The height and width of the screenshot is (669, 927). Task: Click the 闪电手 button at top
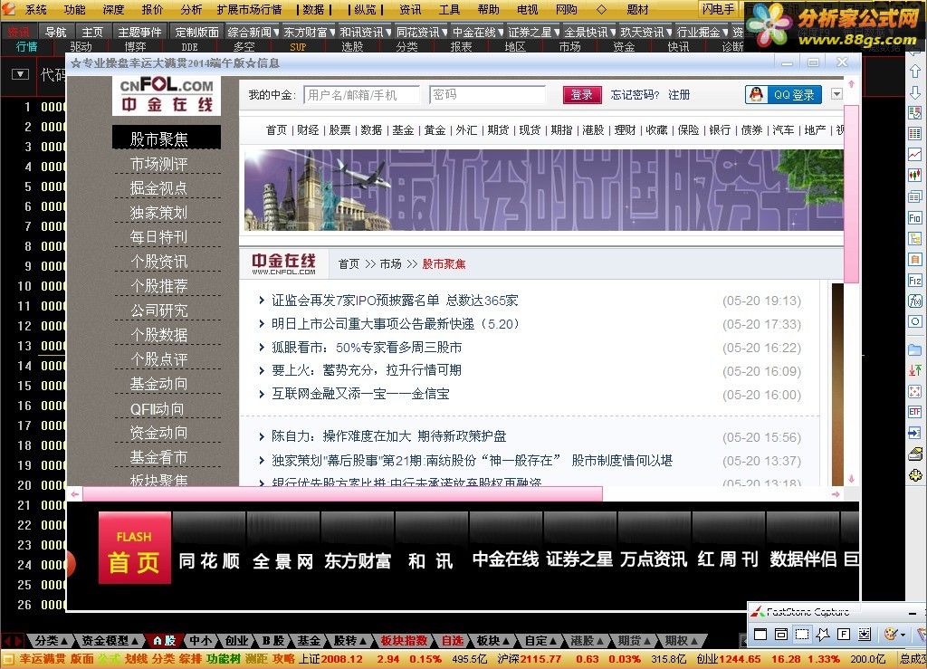pos(718,9)
